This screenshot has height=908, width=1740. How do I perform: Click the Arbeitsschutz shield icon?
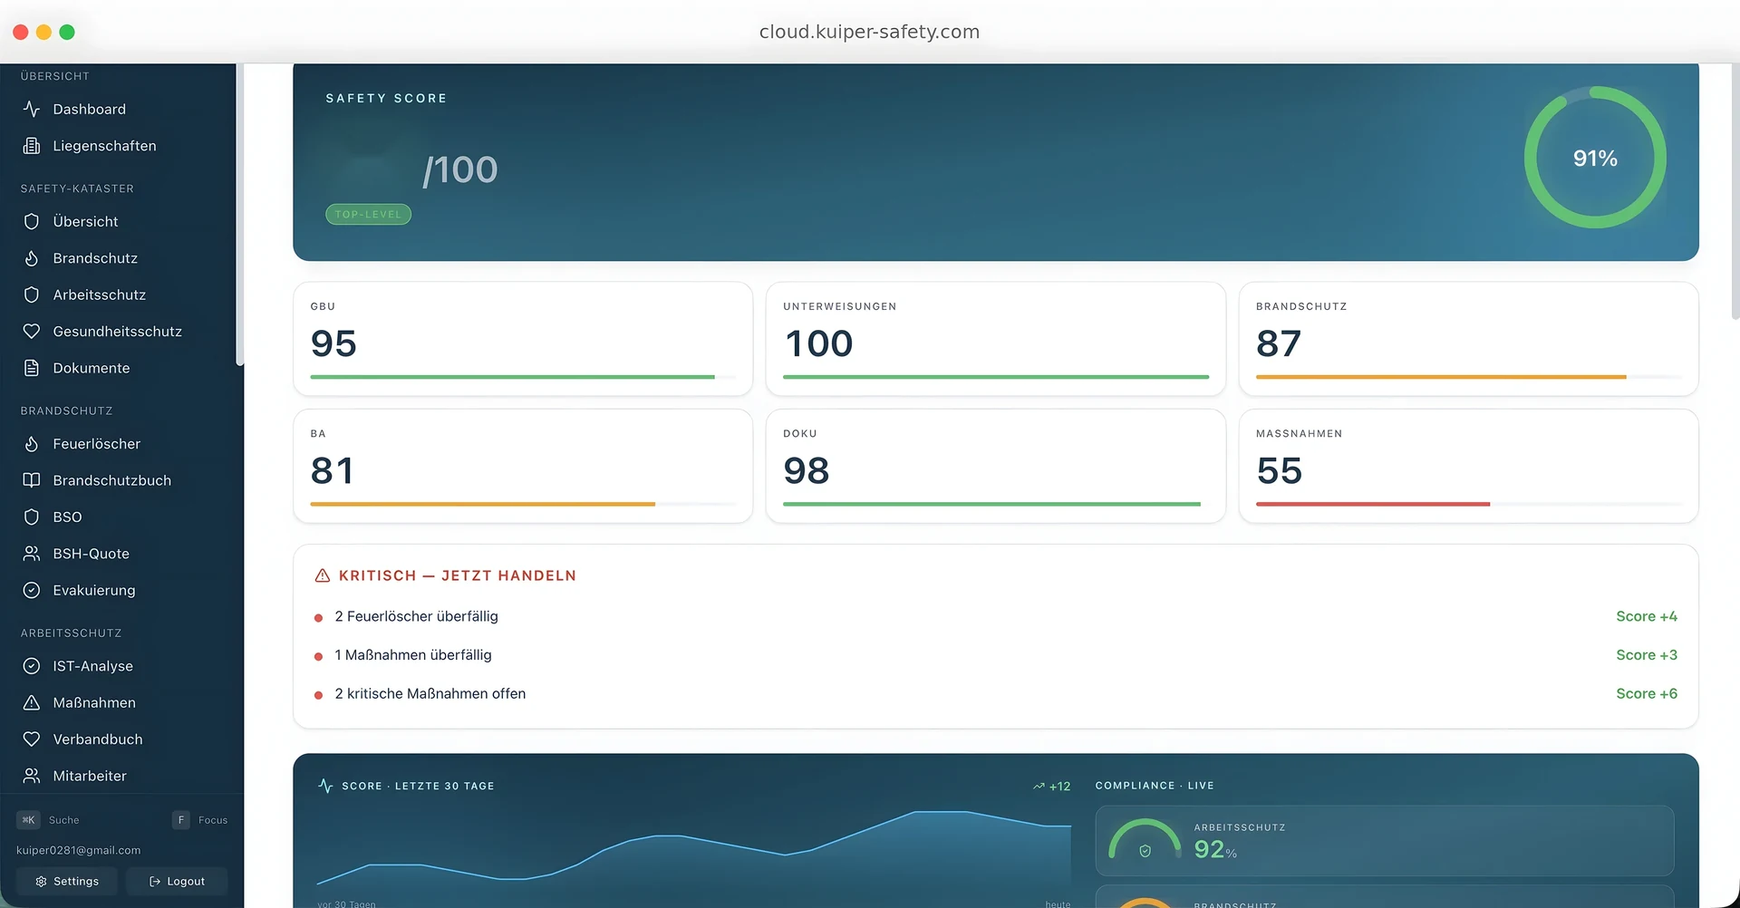pos(32,295)
